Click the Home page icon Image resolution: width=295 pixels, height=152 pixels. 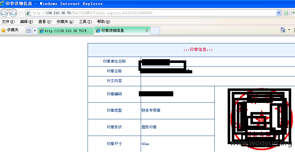click(283, 30)
